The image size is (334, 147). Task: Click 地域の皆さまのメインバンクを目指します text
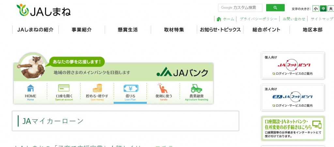tap(92, 73)
